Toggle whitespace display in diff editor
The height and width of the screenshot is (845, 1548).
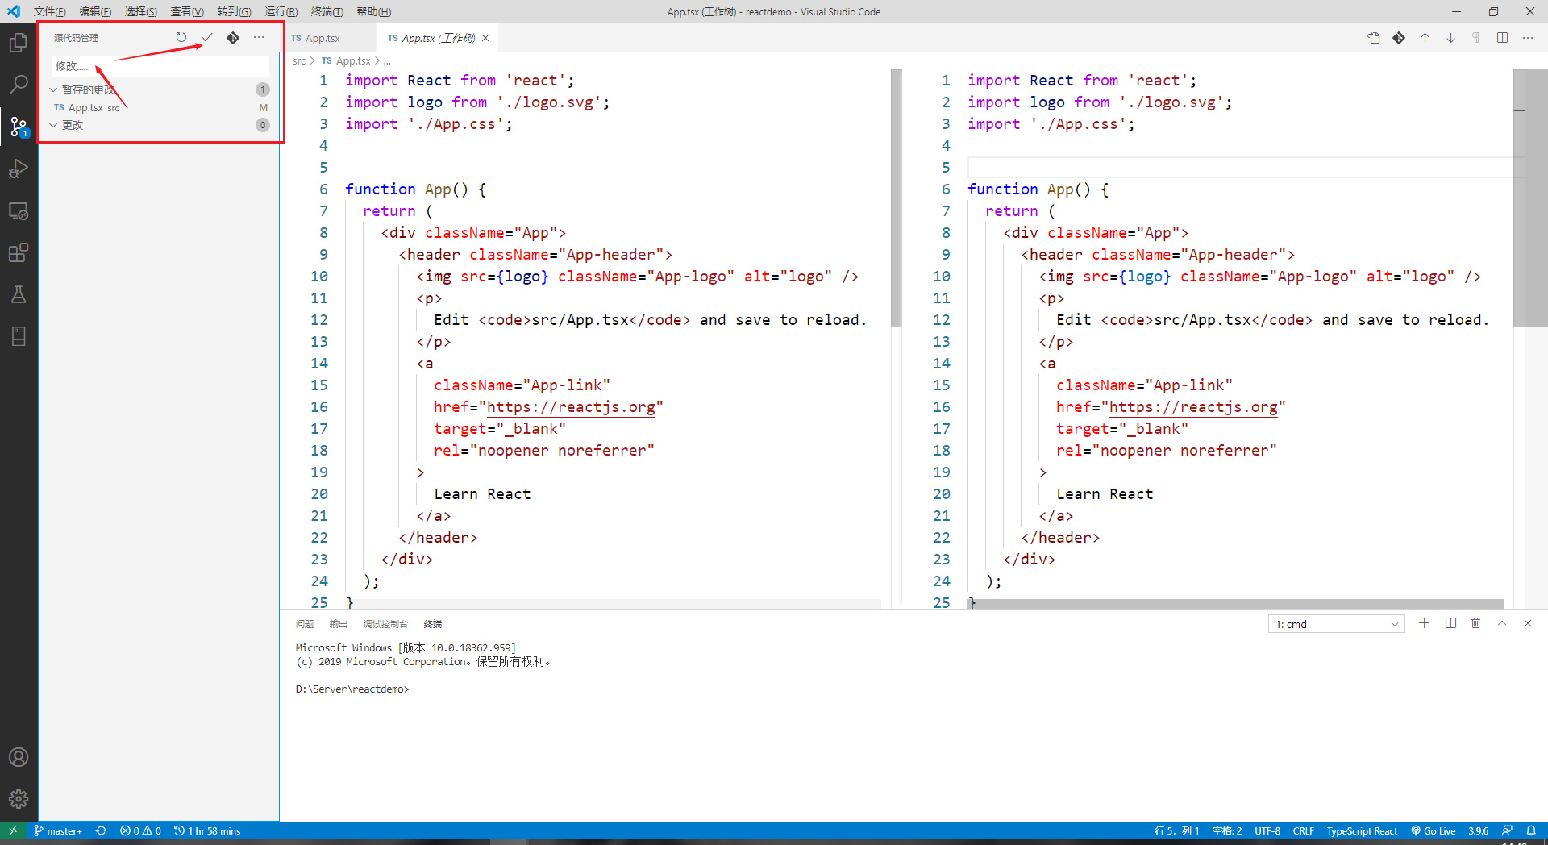tap(1475, 38)
